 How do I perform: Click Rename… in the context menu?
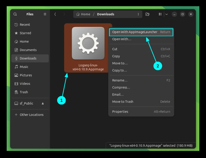(120, 80)
